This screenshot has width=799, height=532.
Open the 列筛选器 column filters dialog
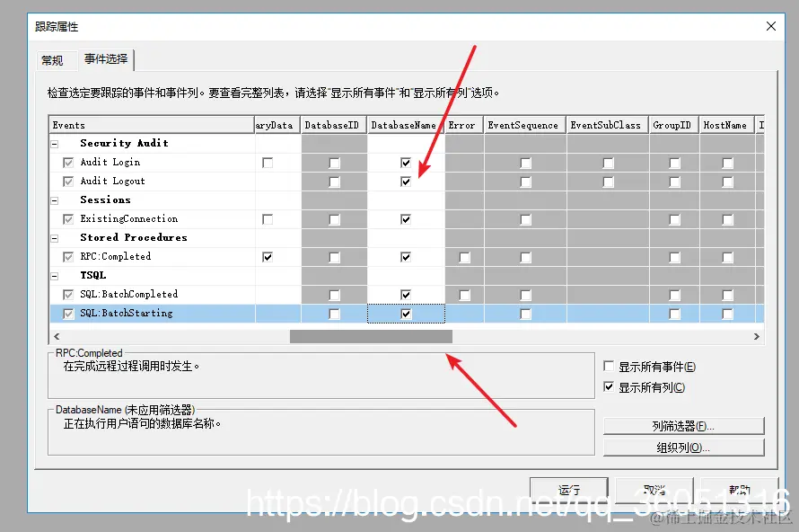[684, 425]
